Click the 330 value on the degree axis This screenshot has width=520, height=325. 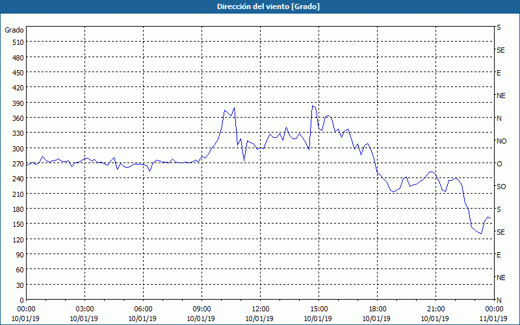coord(18,133)
